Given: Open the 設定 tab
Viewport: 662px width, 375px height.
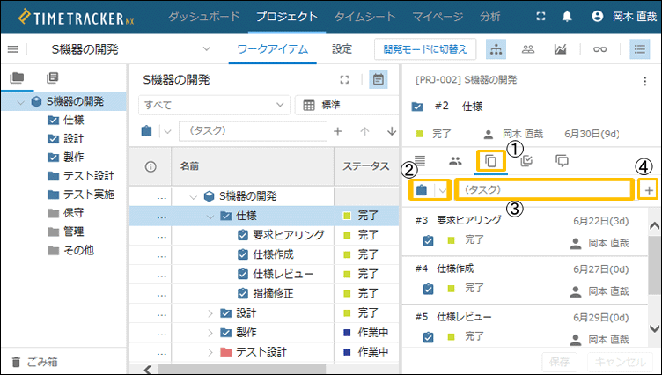Looking at the screenshot, I should click(x=342, y=49).
